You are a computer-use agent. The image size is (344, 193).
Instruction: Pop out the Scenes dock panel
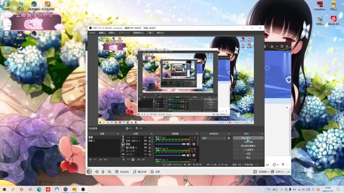(x=118, y=134)
